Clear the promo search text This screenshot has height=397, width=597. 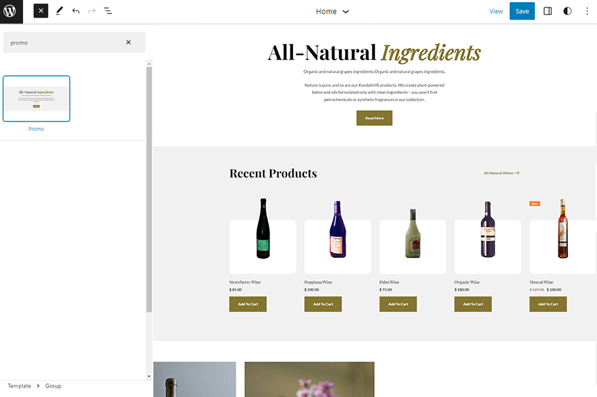click(128, 43)
